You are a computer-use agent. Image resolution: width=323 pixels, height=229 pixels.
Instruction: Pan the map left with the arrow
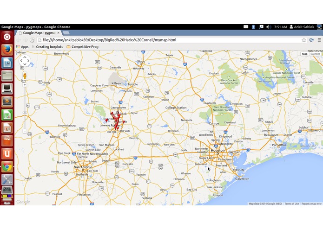21,61
